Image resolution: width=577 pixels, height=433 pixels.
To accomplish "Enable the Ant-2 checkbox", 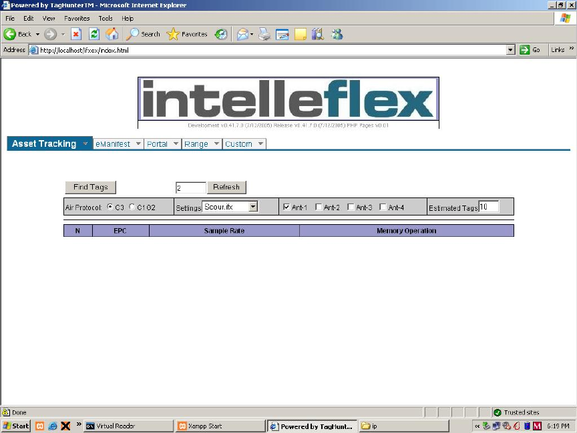I will click(x=319, y=207).
